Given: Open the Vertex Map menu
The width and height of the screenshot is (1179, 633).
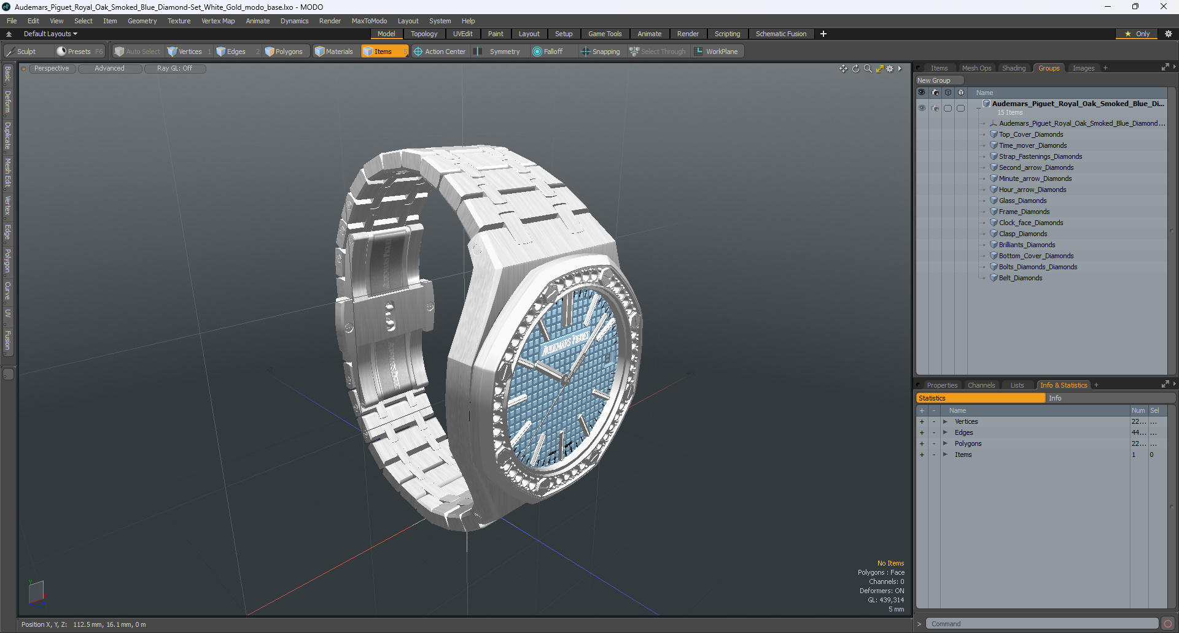Looking at the screenshot, I should 218,21.
